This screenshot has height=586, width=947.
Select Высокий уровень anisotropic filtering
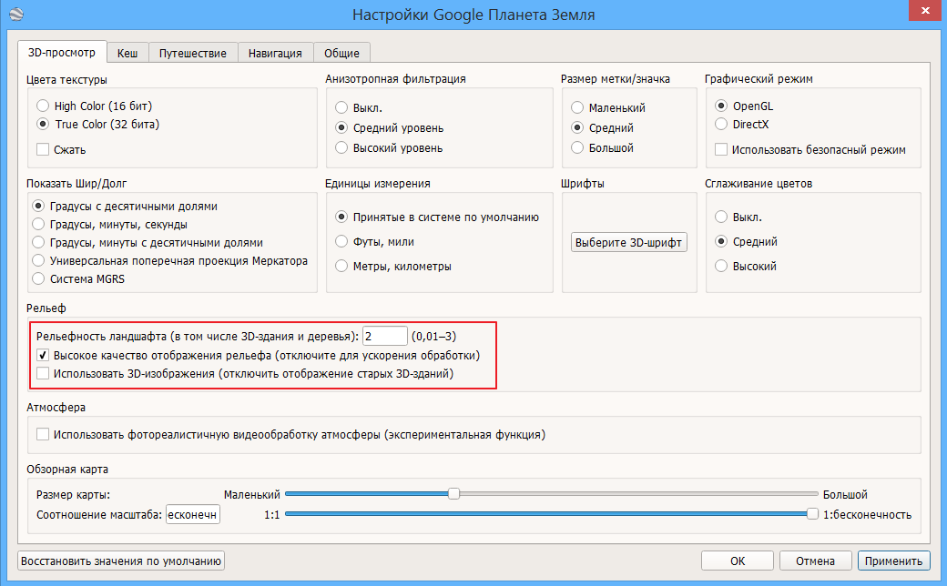pos(341,147)
